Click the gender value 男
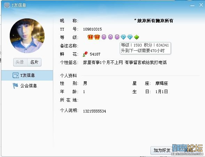Image resolution: width=205 pixels, height=157 pixels. pos(85,83)
